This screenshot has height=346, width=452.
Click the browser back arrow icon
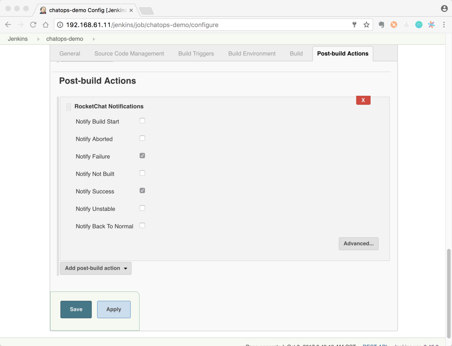8,25
